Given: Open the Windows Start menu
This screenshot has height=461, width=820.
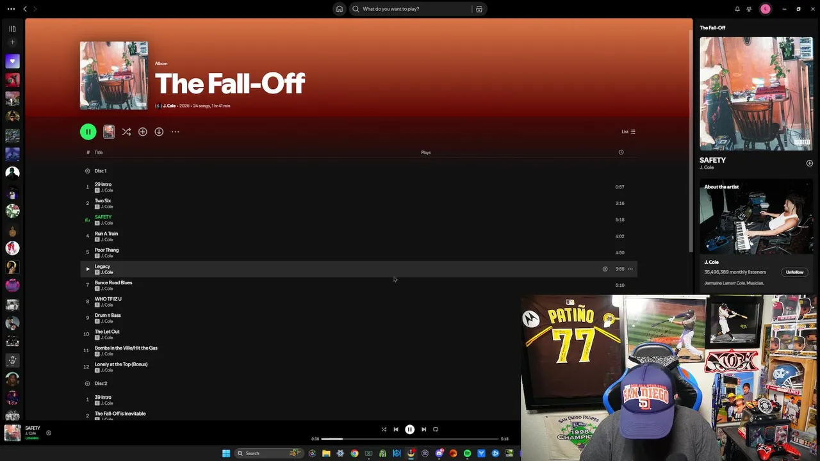Looking at the screenshot, I should click(226, 453).
